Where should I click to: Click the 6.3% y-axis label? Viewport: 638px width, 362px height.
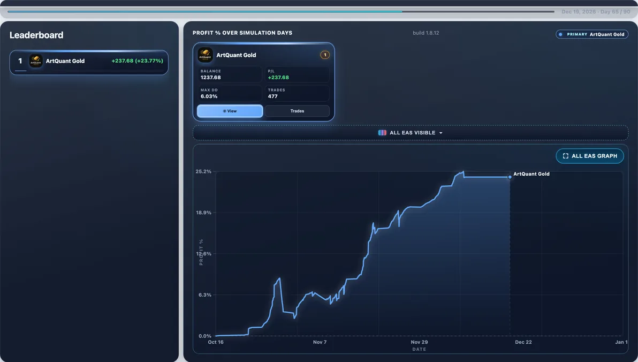[204, 295]
